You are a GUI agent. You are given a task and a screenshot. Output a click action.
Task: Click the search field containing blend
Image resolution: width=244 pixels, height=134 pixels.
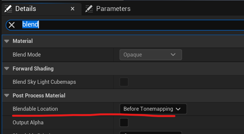click(133, 25)
